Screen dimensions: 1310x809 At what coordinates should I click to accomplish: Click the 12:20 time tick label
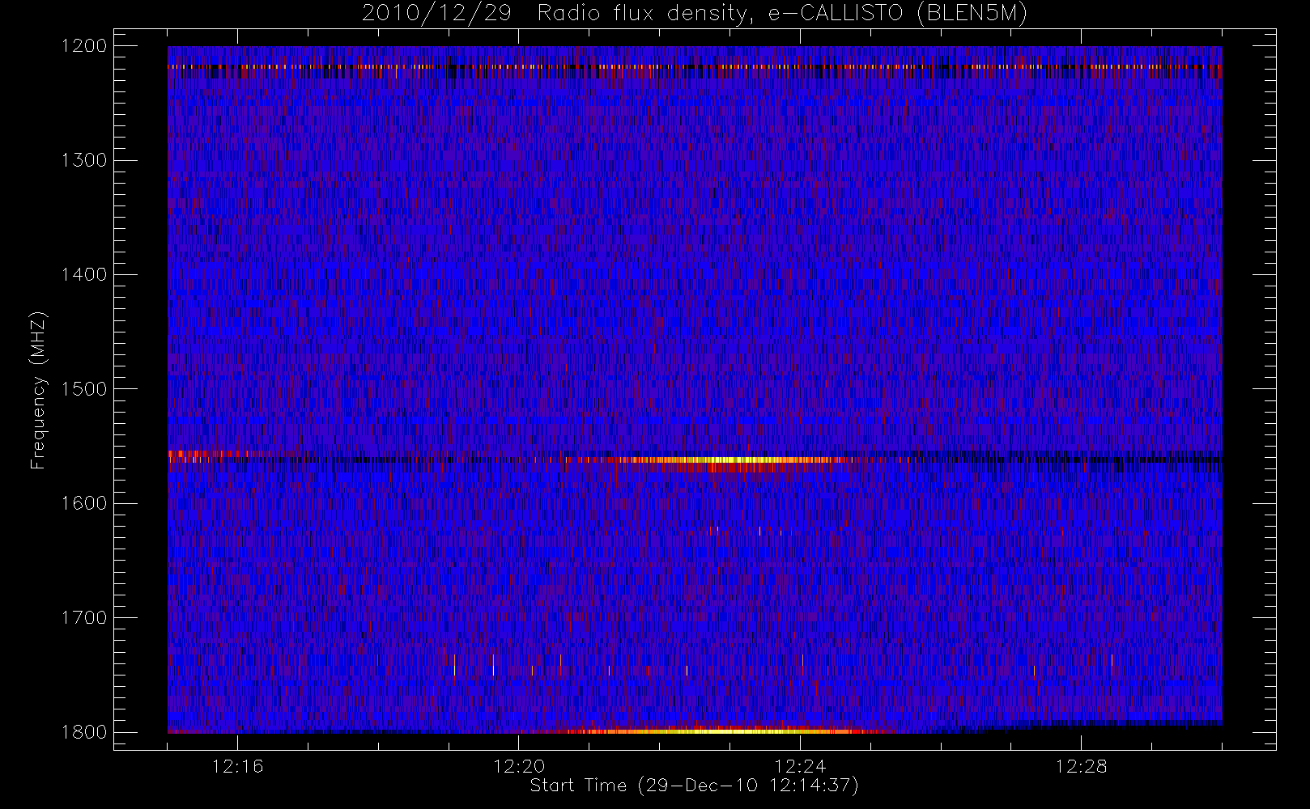pyautogui.click(x=519, y=766)
